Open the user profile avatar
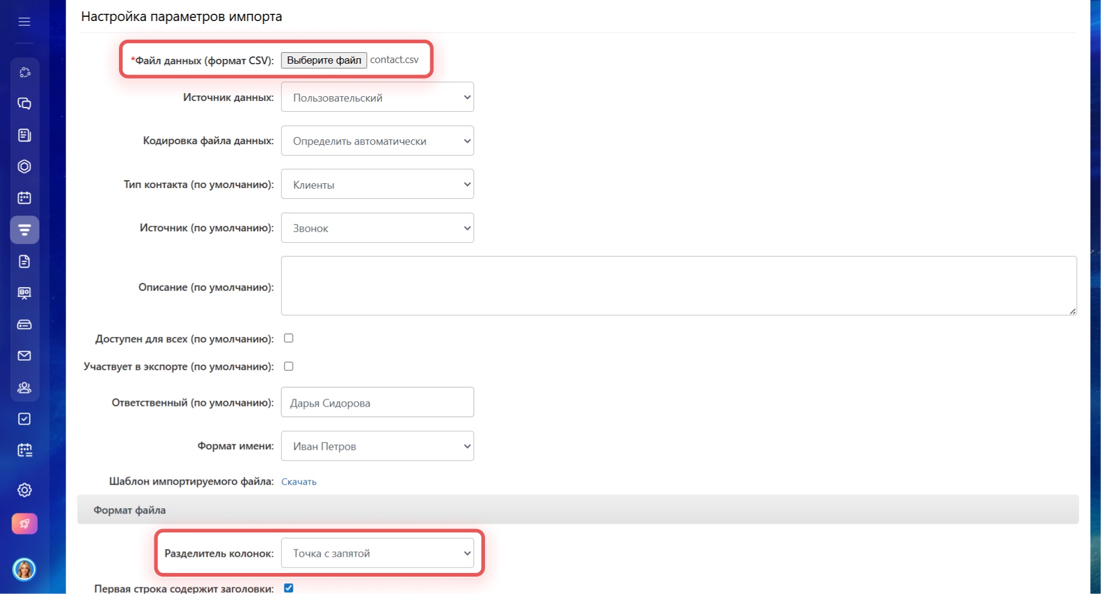This screenshot has width=1101, height=594. [x=25, y=569]
